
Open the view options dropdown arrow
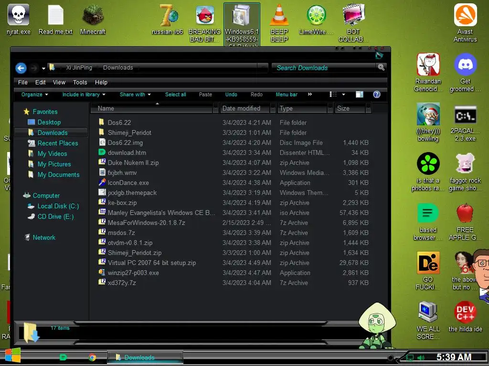tap(343, 95)
